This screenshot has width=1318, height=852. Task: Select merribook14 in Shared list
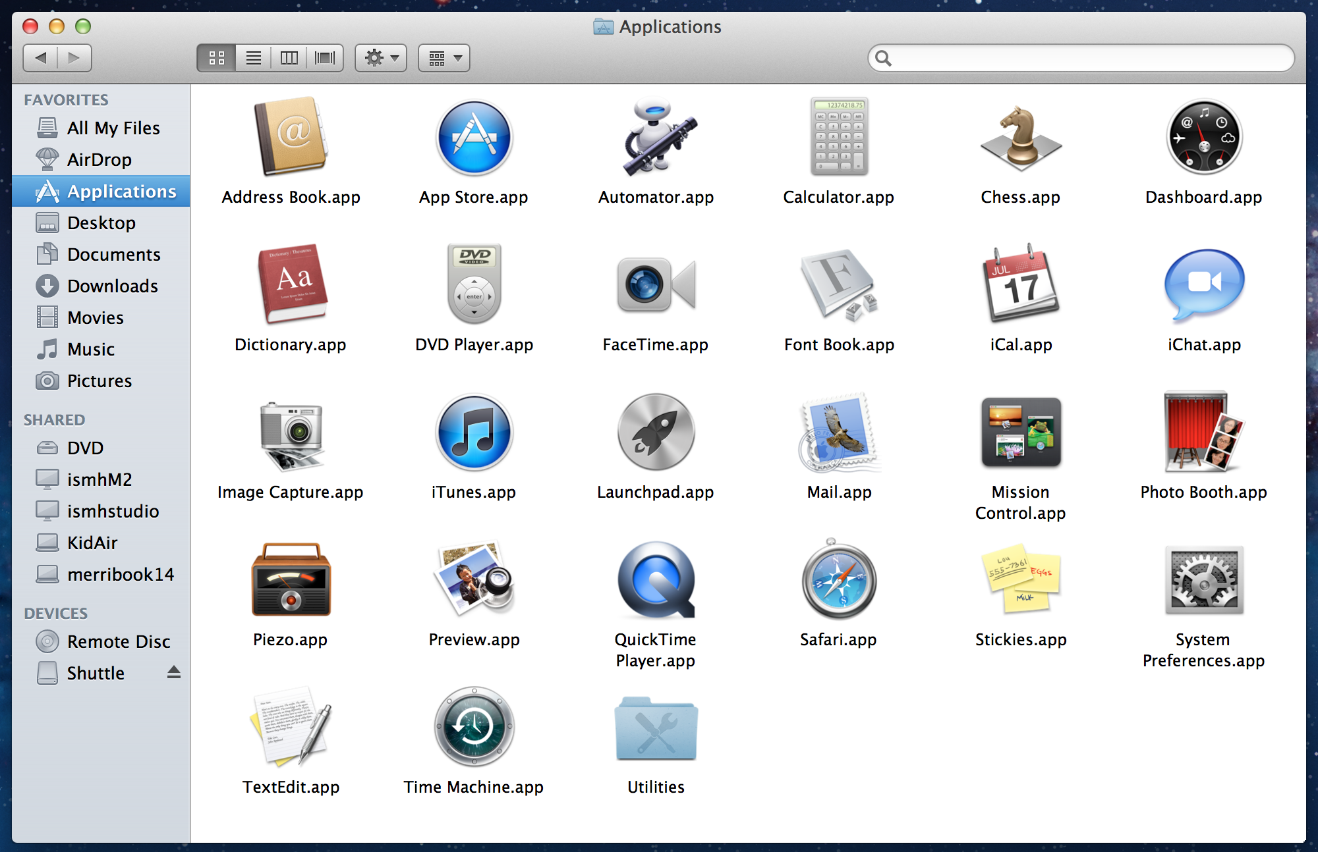click(x=101, y=574)
